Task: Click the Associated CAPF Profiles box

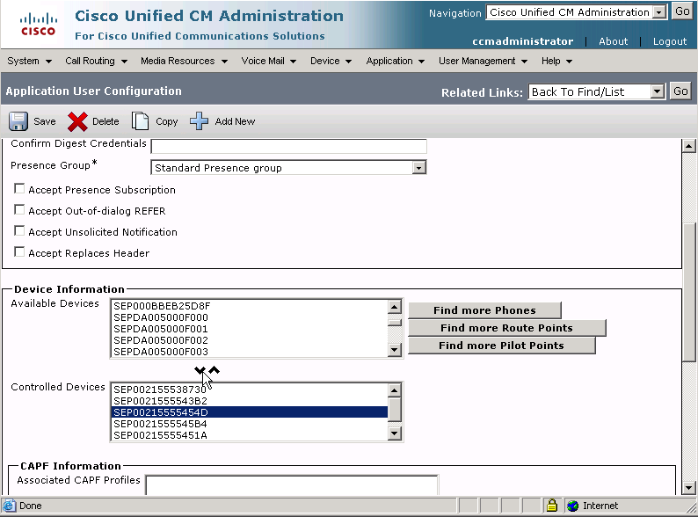Action: [x=292, y=485]
